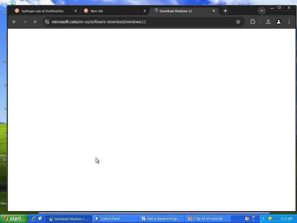
Task: Minimize the Chrome browser window
Action: click(272, 8)
